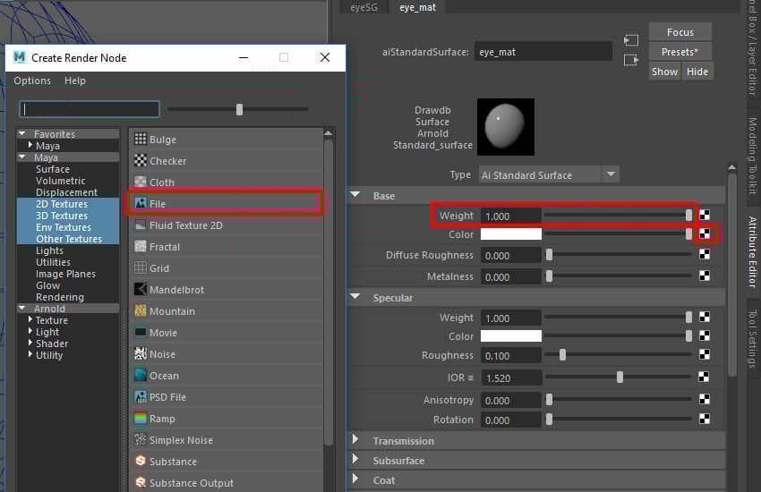Open the Type dropdown for Ai Standard Surface

[611, 174]
